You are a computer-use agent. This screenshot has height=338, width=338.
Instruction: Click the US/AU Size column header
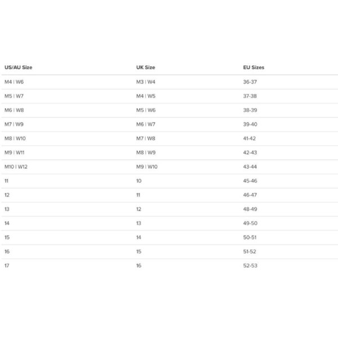coord(18,68)
